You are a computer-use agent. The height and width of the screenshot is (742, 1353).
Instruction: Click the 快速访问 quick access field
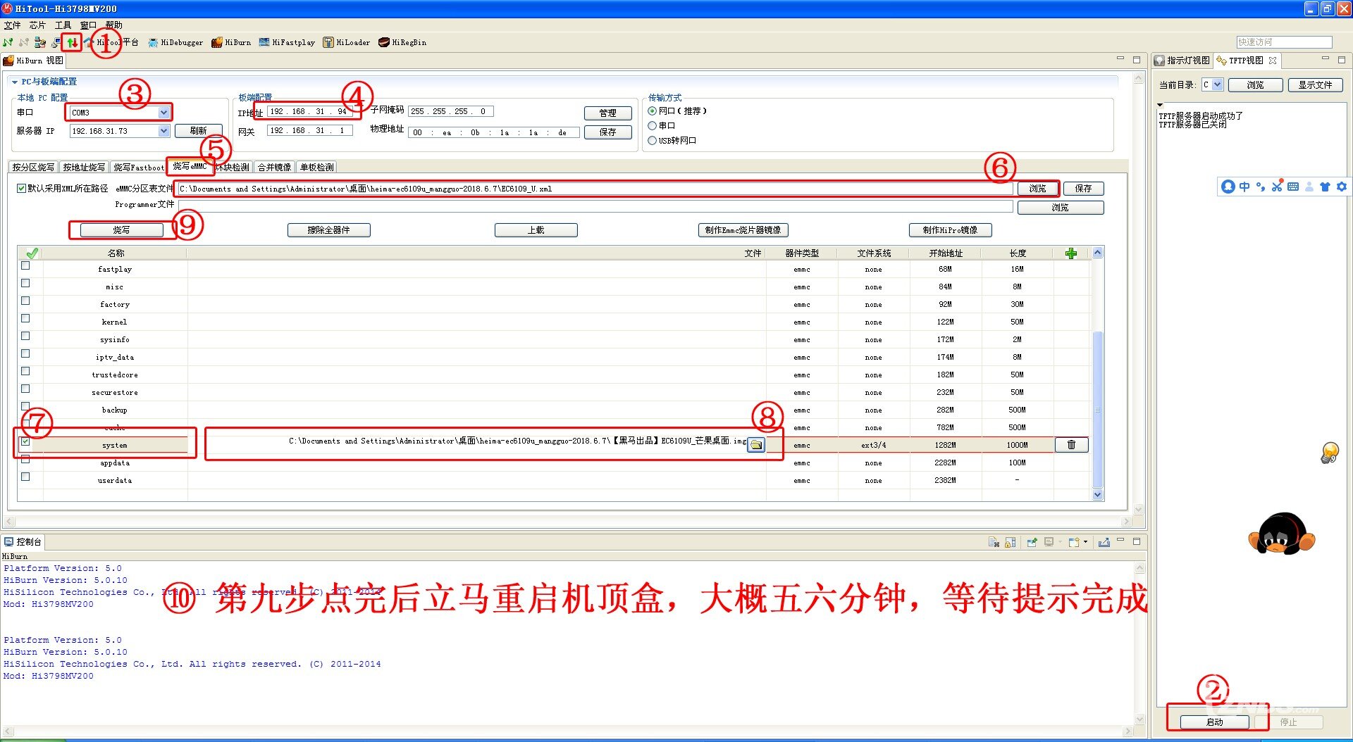pos(1284,42)
